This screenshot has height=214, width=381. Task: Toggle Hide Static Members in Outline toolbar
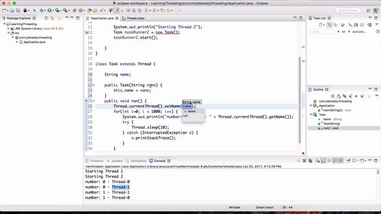point(351,96)
